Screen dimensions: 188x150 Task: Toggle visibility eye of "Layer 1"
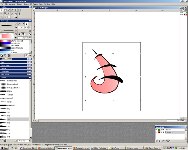[x=163, y=132]
